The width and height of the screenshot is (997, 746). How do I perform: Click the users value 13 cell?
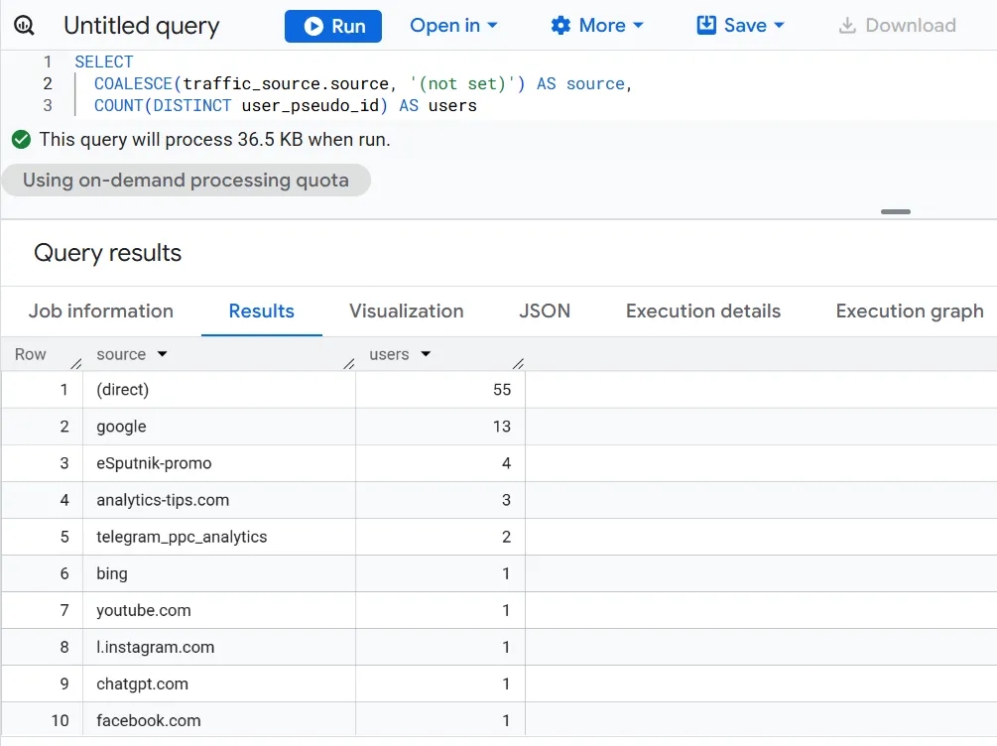pyautogui.click(x=440, y=427)
